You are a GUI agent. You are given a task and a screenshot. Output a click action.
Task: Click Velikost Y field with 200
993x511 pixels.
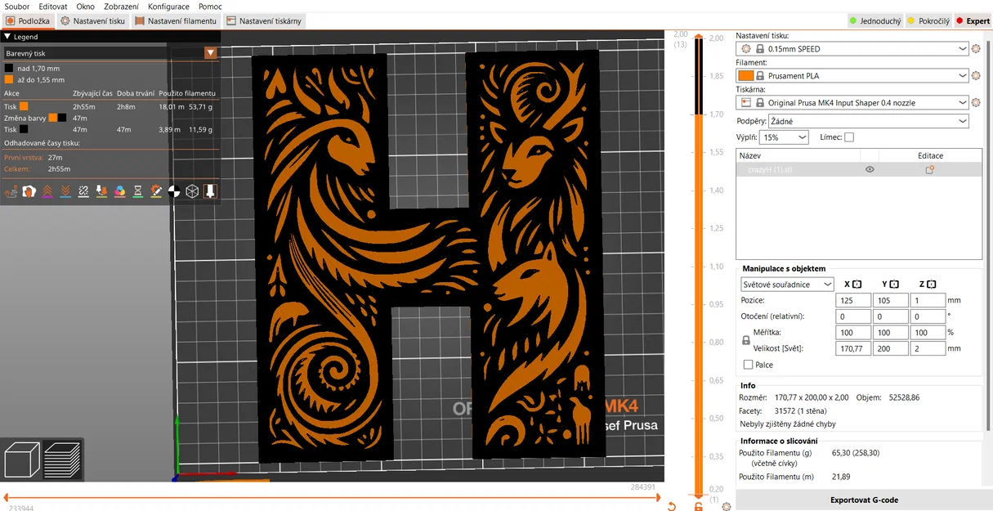click(x=891, y=348)
